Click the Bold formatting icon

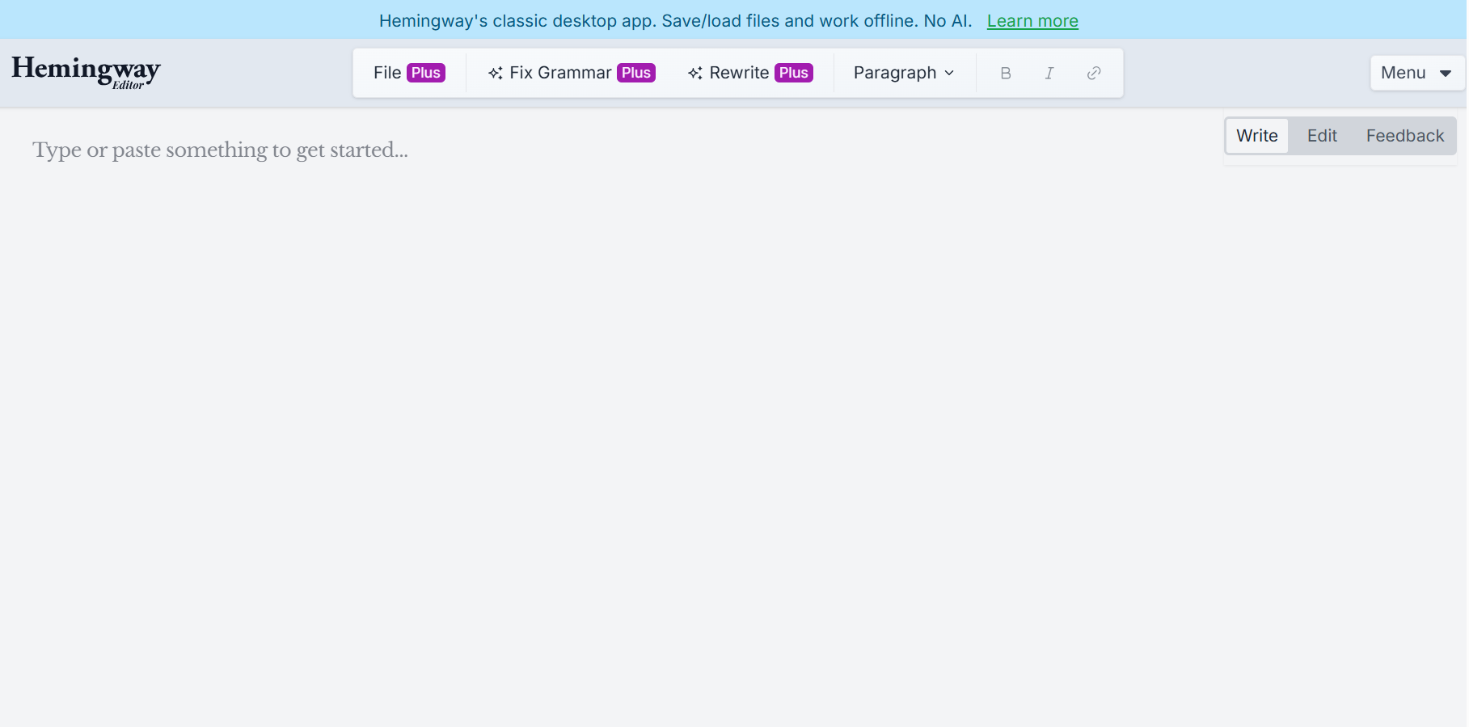point(1005,73)
